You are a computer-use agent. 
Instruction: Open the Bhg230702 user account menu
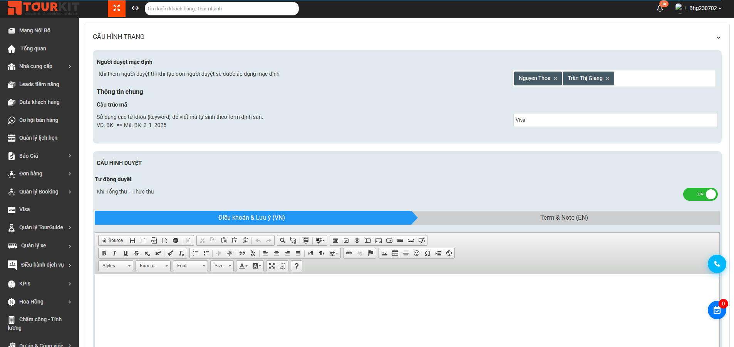coord(705,8)
